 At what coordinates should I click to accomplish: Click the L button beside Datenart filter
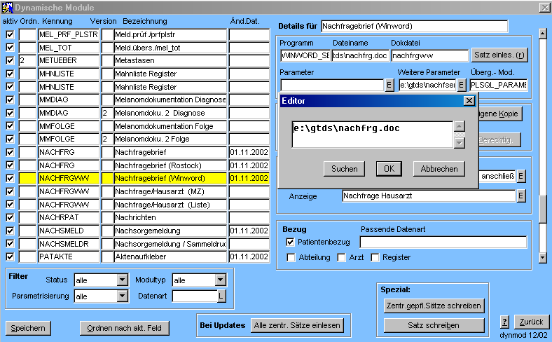pos(221,296)
